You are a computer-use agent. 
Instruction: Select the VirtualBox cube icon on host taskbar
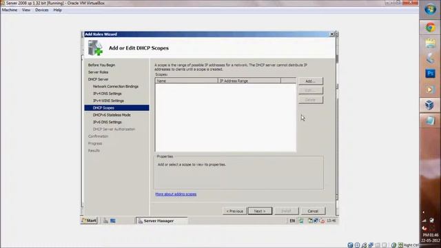(429, 105)
